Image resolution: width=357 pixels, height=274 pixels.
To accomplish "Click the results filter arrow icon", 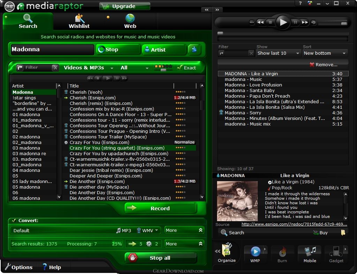I will pos(20,68).
